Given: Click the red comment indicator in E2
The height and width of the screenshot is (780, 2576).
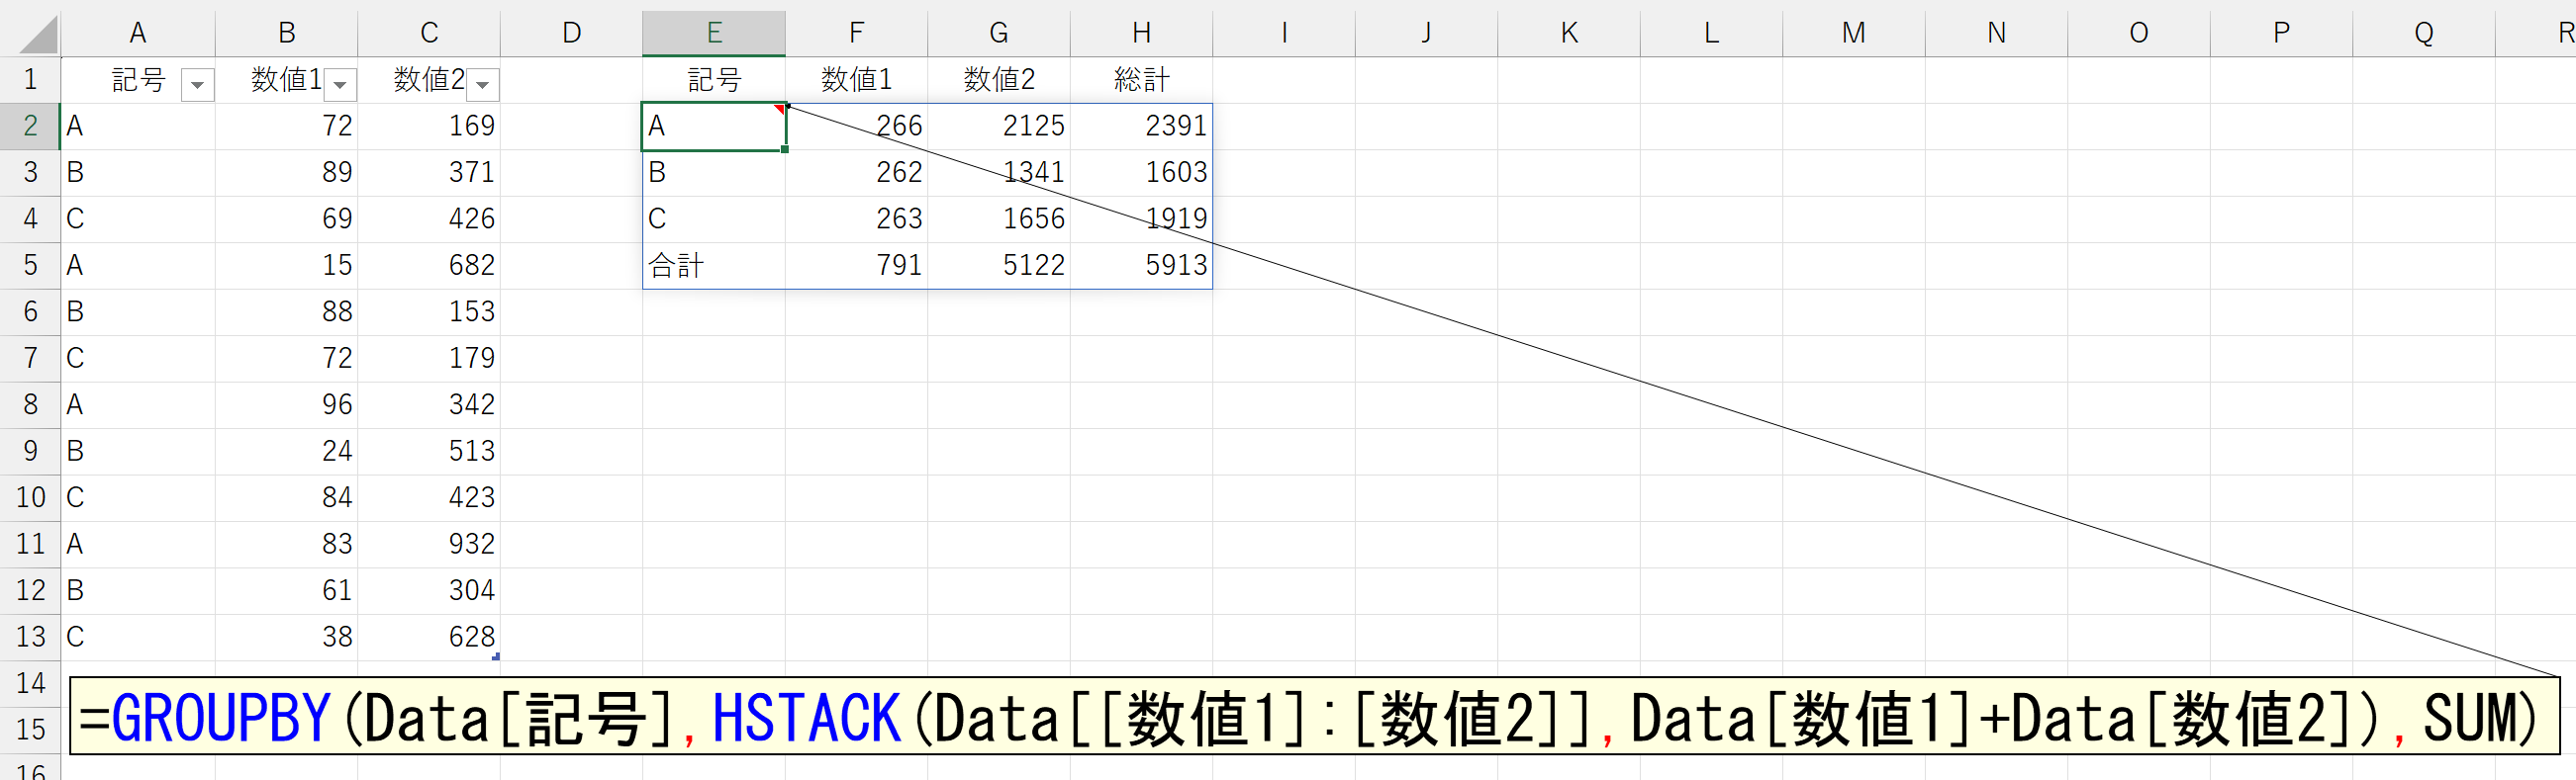Looking at the screenshot, I should coord(780,109).
